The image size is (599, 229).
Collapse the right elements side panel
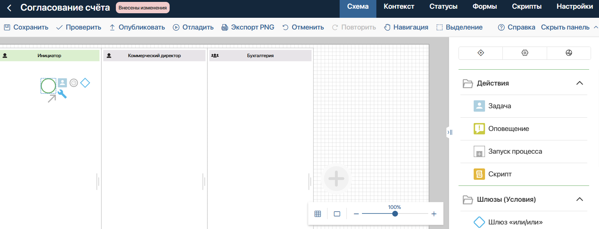(449, 132)
